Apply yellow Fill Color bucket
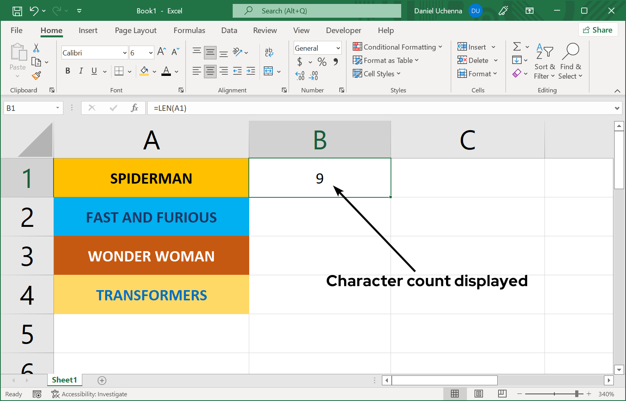This screenshot has width=626, height=401. [144, 71]
